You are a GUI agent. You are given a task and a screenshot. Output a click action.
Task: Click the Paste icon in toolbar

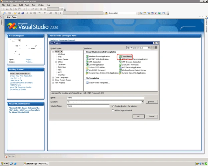click(x=35, y=13)
